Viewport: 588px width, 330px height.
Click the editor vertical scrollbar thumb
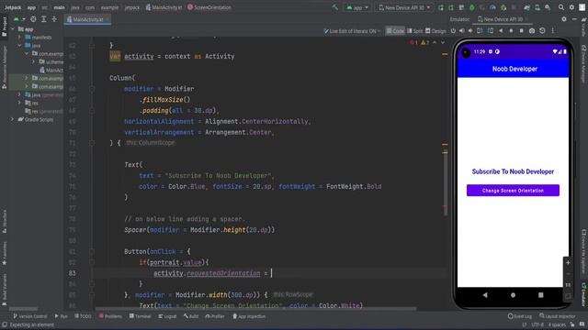445,183
